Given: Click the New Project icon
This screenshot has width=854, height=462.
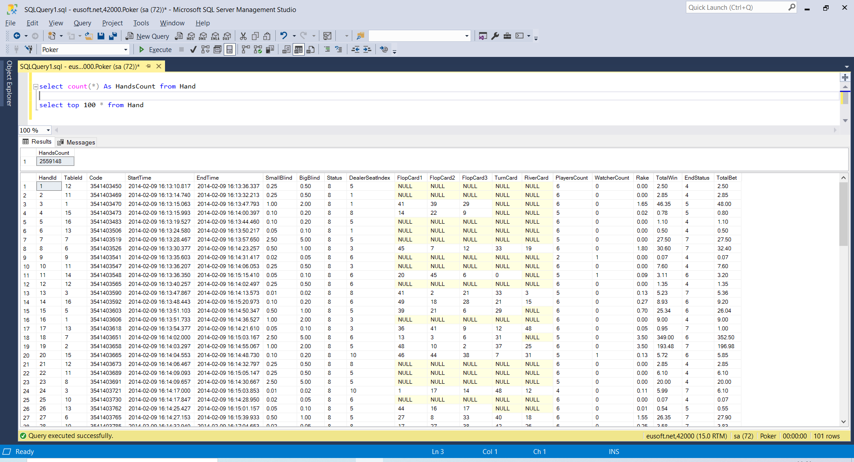Looking at the screenshot, I should click(52, 36).
